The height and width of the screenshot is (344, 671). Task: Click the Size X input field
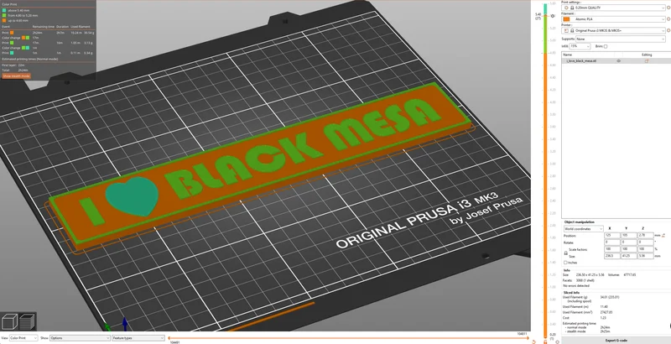click(611, 256)
